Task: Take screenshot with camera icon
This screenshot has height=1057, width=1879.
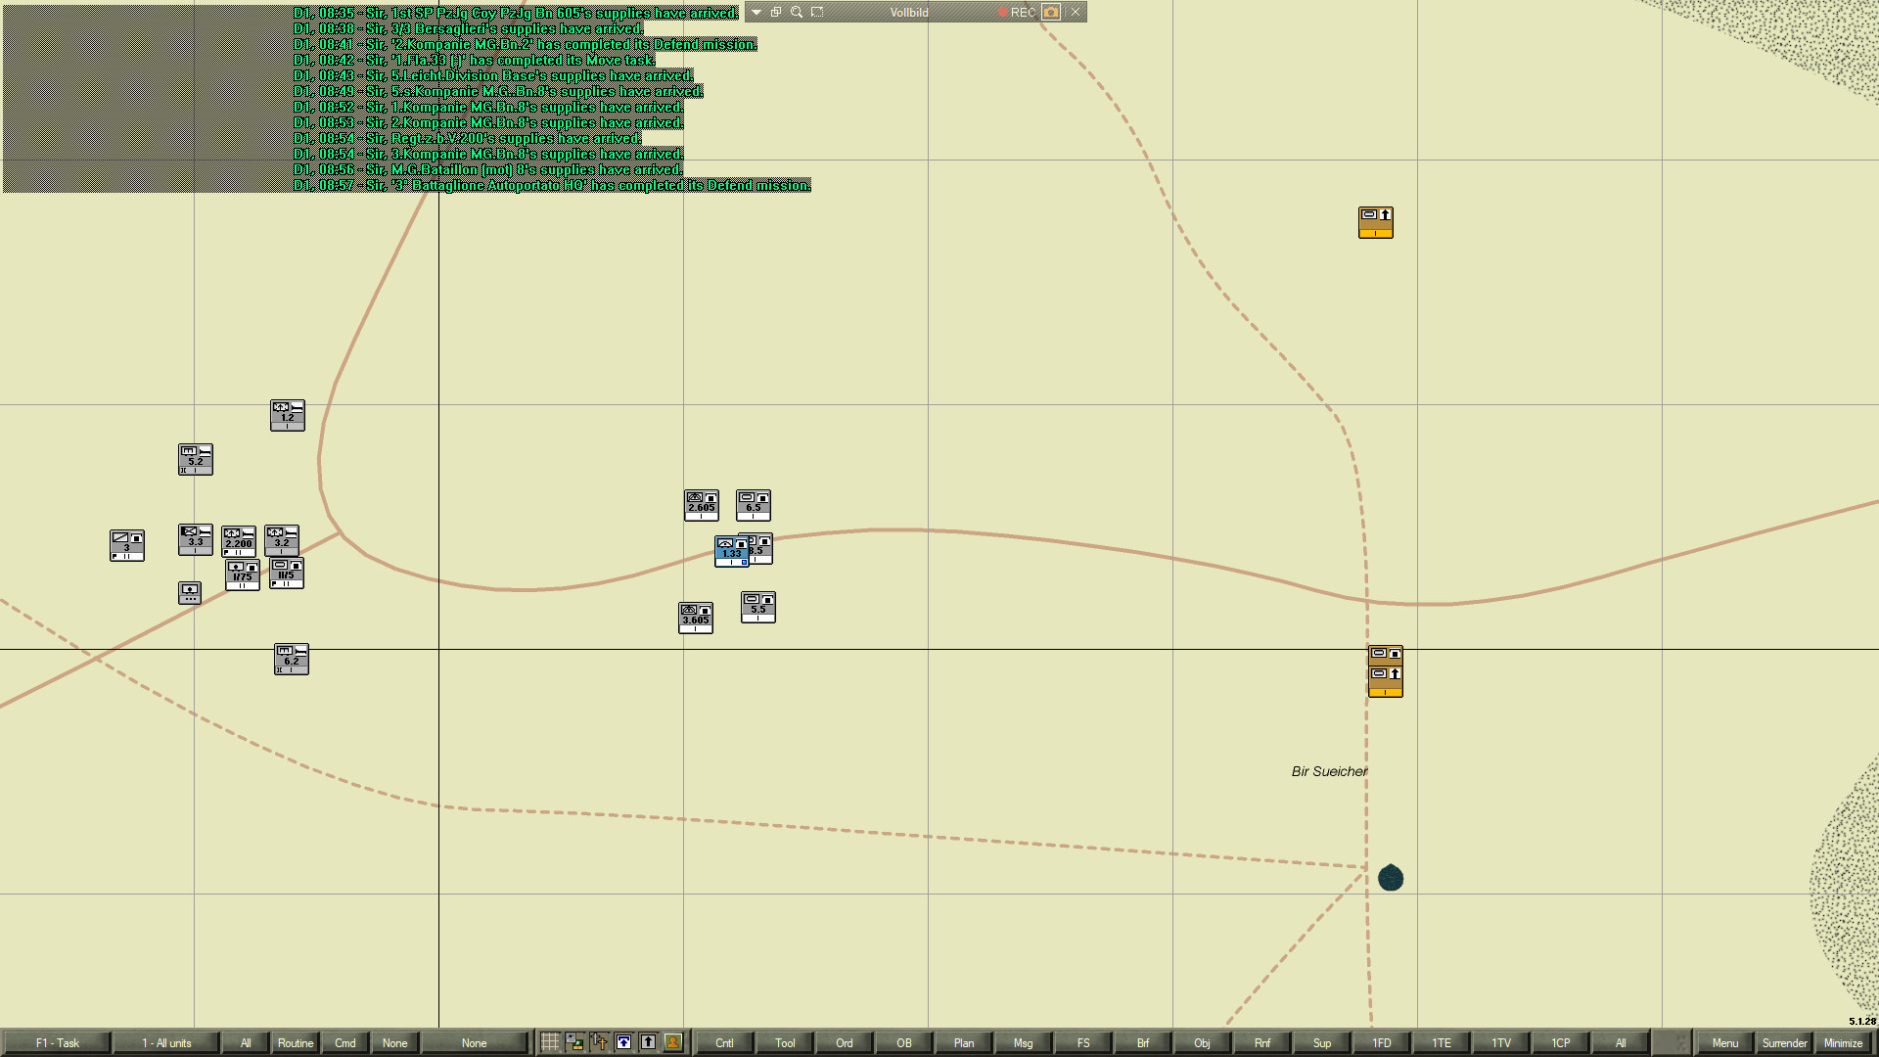Action: (x=1051, y=12)
